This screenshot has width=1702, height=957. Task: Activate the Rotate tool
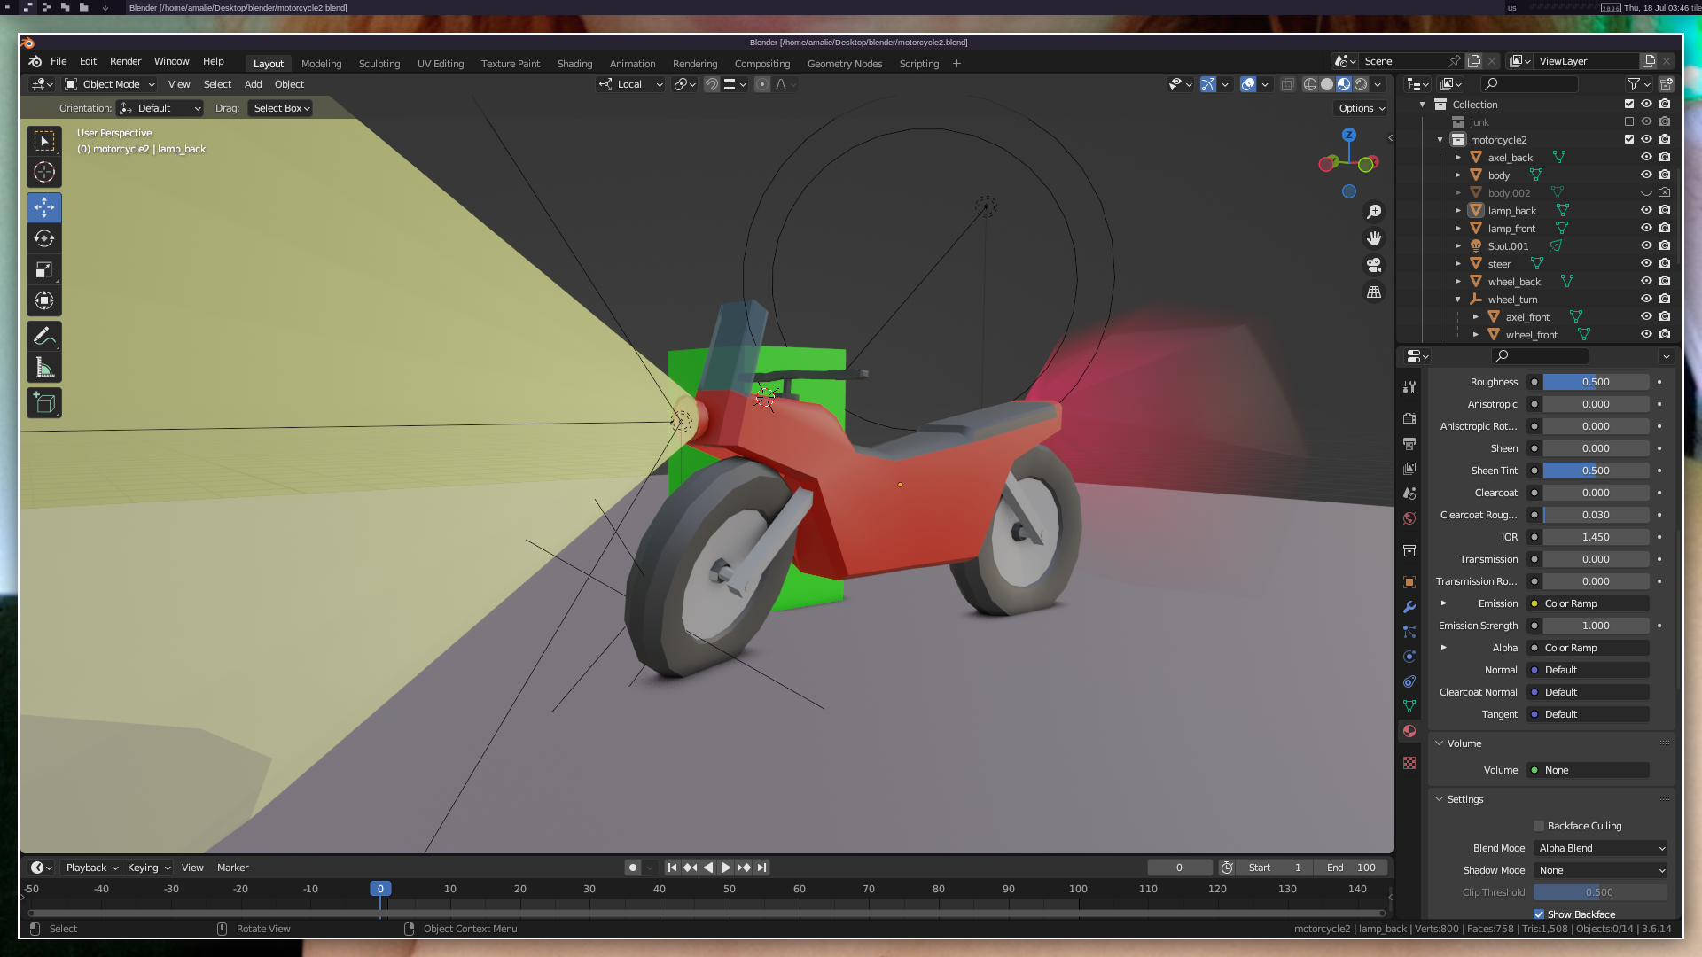point(44,238)
